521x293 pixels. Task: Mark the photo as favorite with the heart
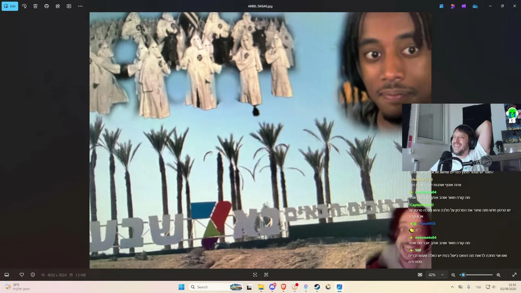[22, 275]
